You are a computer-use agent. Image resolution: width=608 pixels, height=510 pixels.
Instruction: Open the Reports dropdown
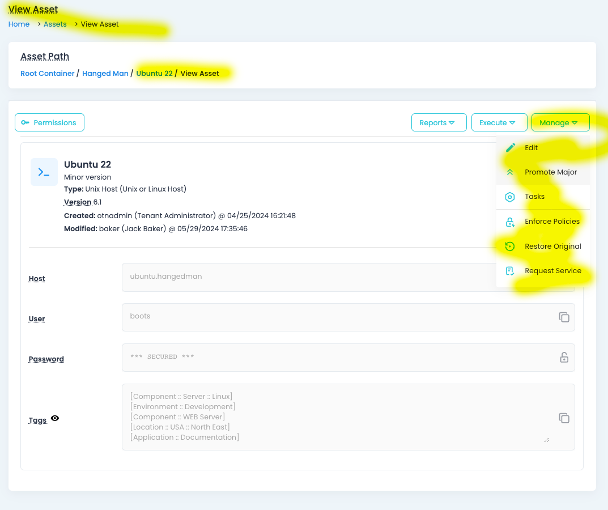[439, 122]
